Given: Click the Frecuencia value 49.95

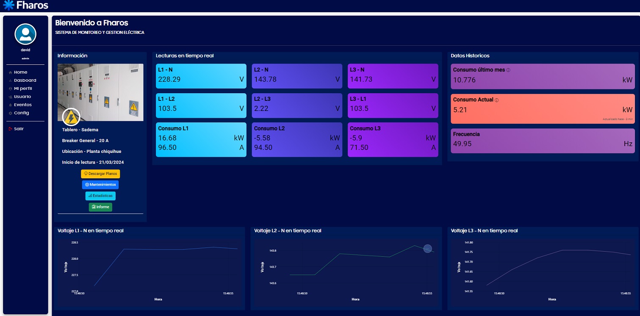Looking at the screenshot, I should 462,144.
